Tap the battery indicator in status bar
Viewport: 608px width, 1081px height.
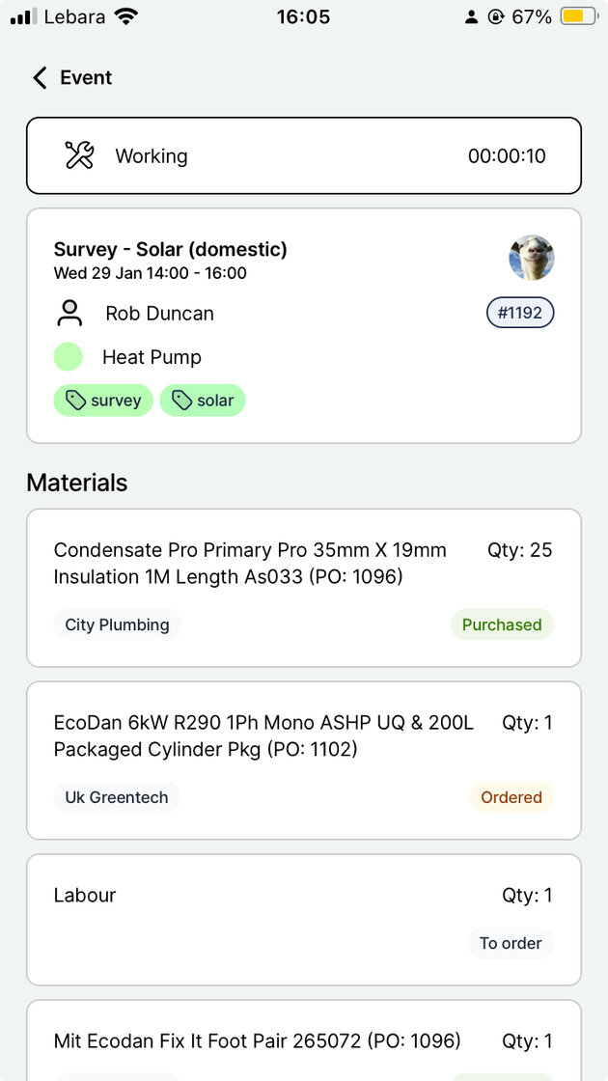(x=578, y=16)
